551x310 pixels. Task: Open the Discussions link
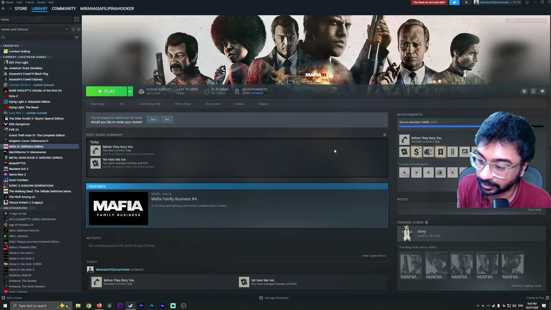coord(213,104)
